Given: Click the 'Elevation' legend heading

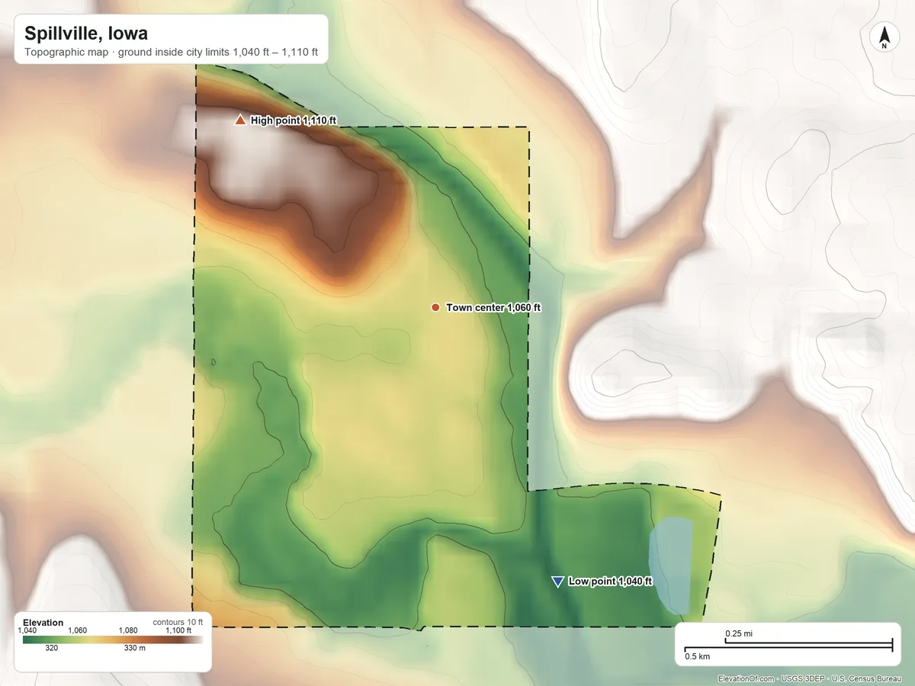Looking at the screenshot, I should [x=43, y=623].
